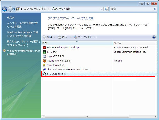
Task: Open the 表示 views dropdown arrow
Action: click(x=71, y=37)
